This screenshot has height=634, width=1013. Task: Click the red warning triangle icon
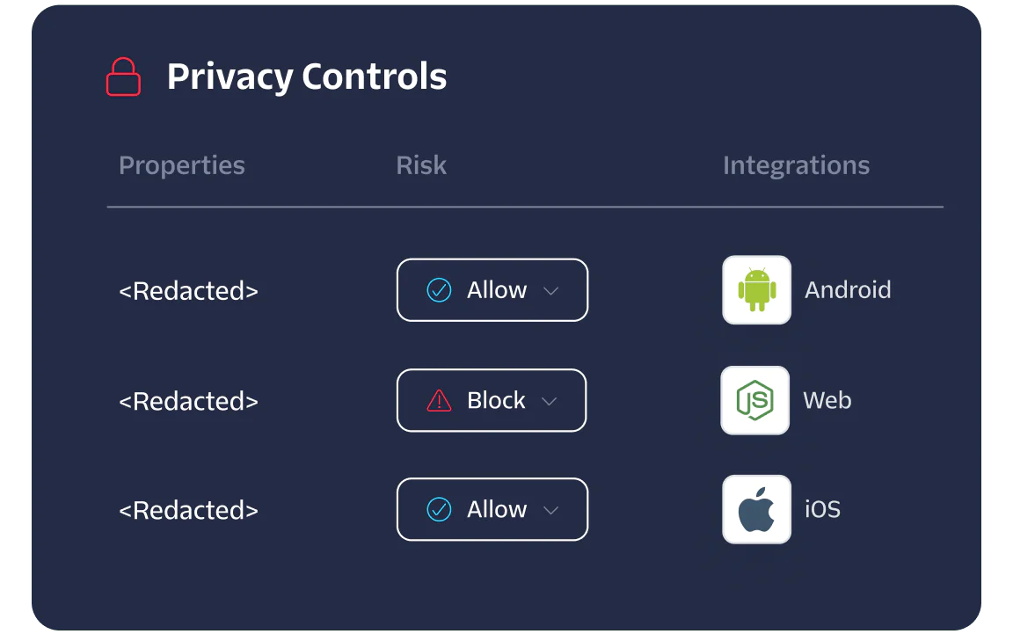tap(439, 401)
